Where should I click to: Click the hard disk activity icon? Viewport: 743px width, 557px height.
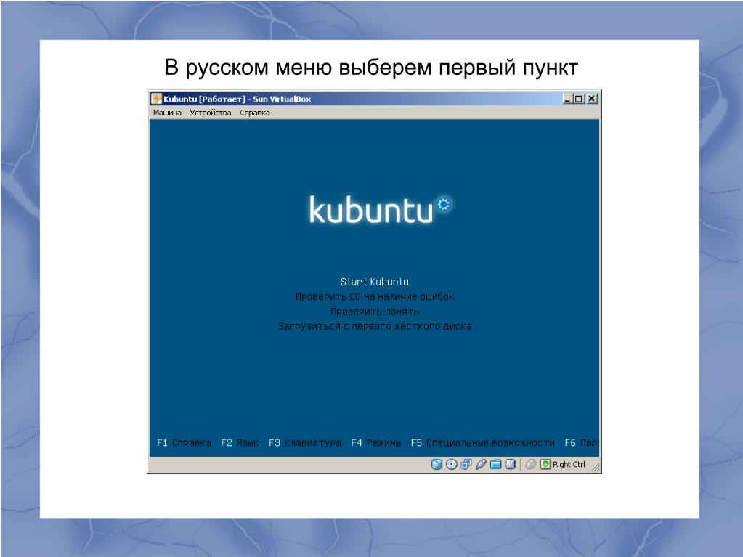(437, 464)
